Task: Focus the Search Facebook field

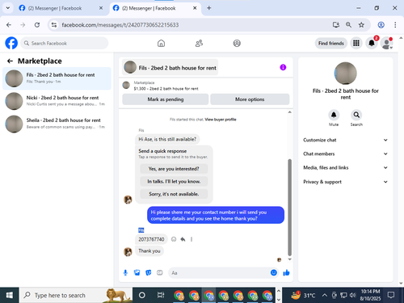Action: tap(65, 43)
